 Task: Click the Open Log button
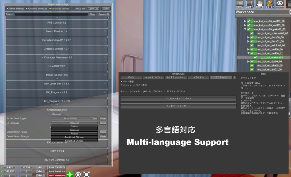click(93, 9)
